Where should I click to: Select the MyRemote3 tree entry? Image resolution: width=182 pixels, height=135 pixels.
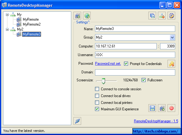pos(32,34)
